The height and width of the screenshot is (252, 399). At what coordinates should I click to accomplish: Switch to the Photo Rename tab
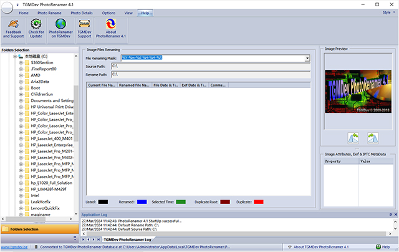coord(49,13)
